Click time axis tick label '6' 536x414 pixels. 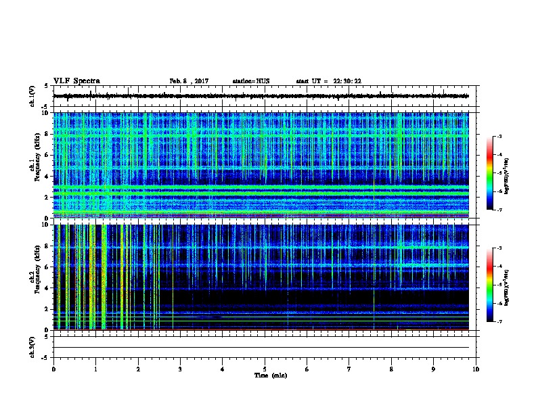point(307,369)
